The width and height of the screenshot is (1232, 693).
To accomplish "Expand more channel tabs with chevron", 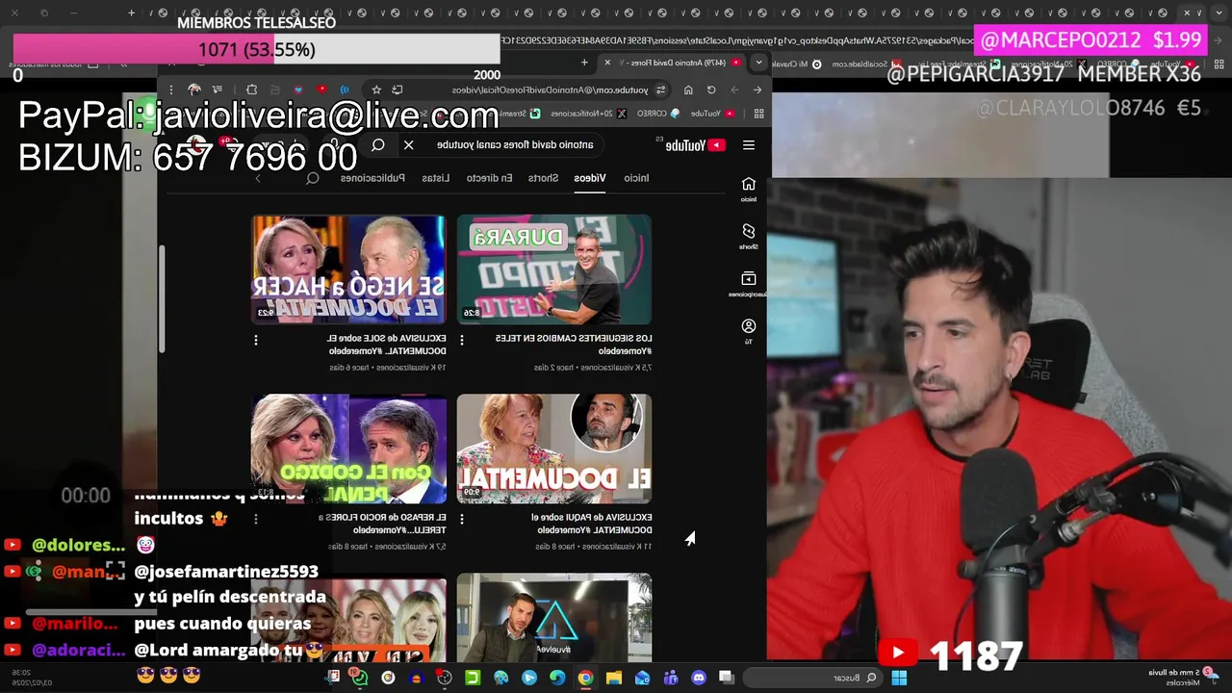I will pos(257,178).
